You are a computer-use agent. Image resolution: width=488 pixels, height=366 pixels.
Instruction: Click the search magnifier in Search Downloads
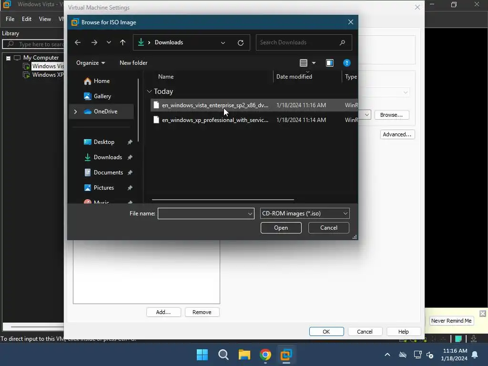point(342,42)
